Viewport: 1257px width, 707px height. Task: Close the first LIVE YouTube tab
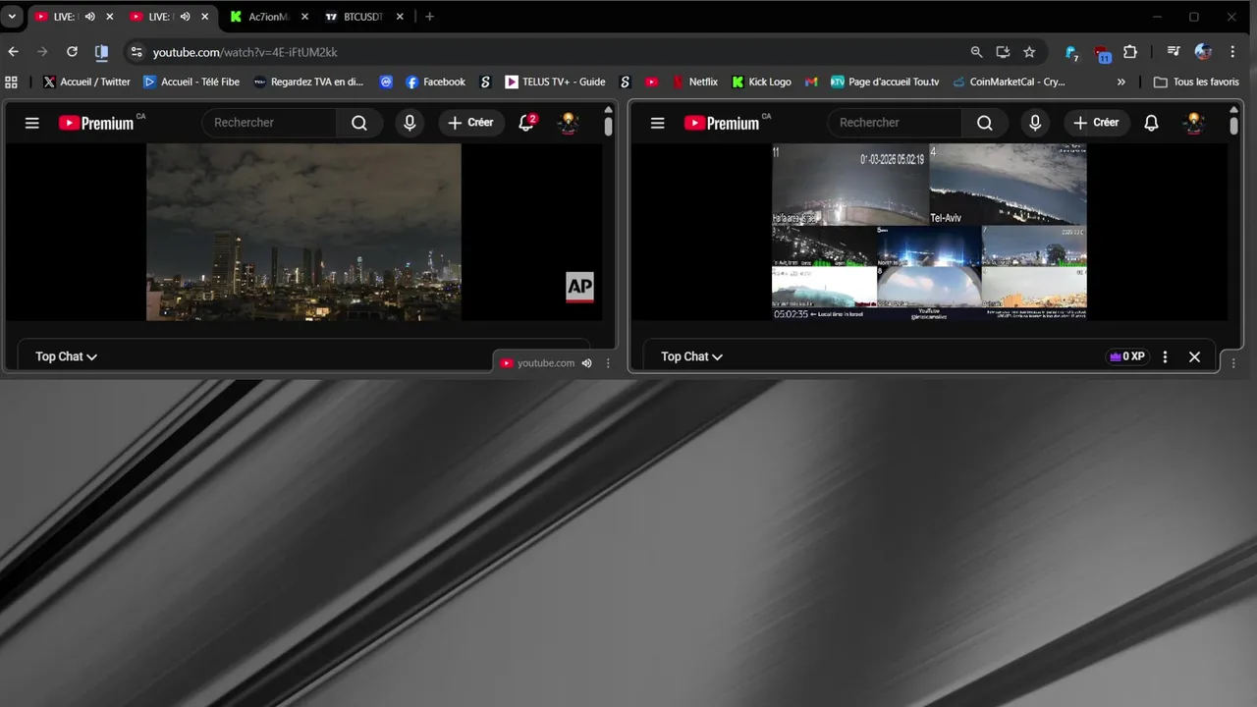tap(109, 17)
